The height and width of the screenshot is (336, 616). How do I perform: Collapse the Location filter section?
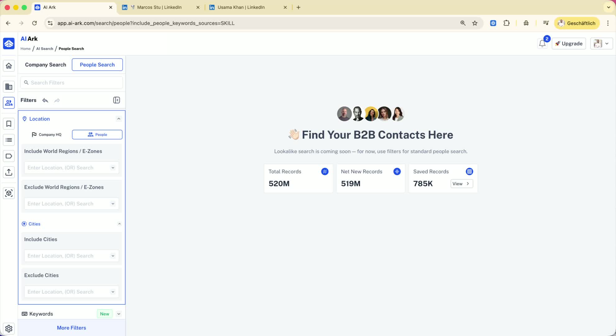point(119,119)
